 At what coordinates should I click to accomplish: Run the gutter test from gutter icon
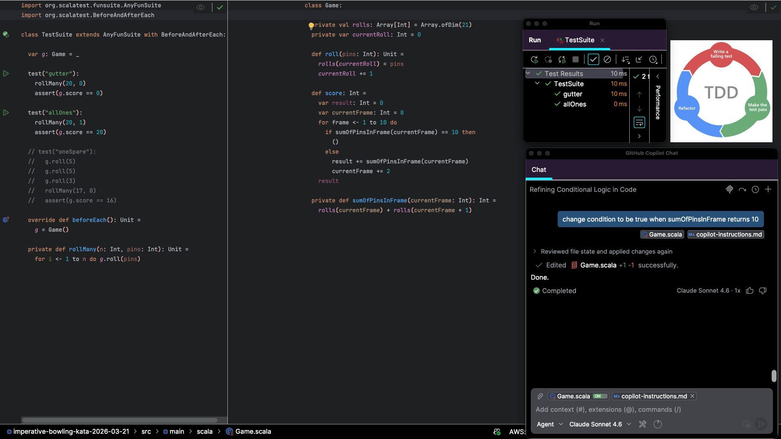(6, 74)
